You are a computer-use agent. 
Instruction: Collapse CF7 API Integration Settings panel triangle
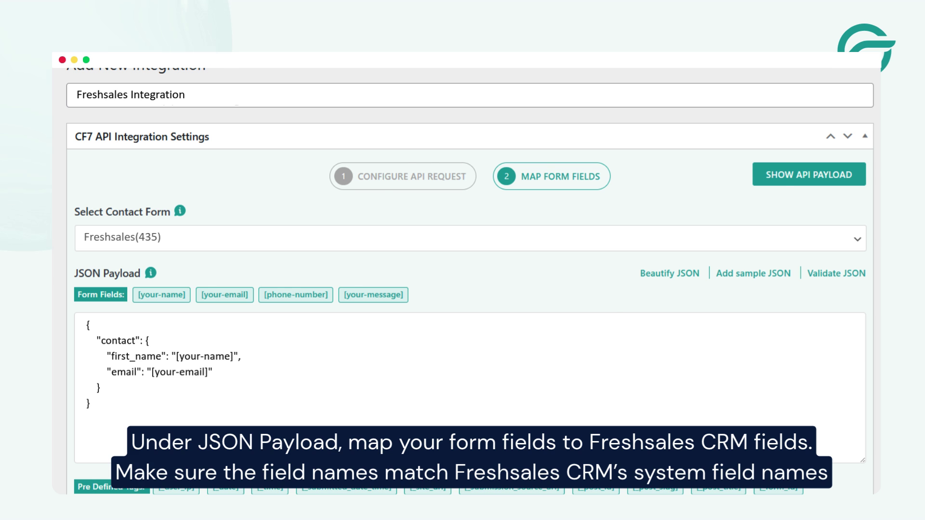(x=865, y=136)
